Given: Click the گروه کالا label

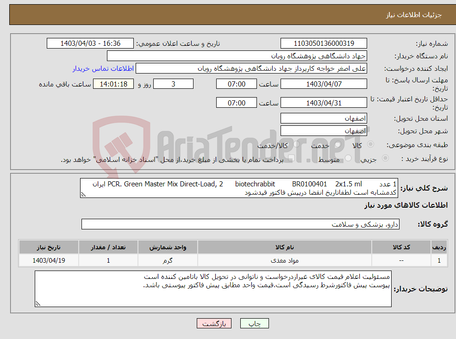Looking at the screenshot, I should coord(433,224).
